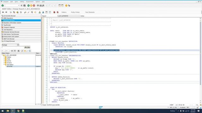The image size is (202, 113).
Task: Open the Tag Browser
Action: [x=21, y=25]
